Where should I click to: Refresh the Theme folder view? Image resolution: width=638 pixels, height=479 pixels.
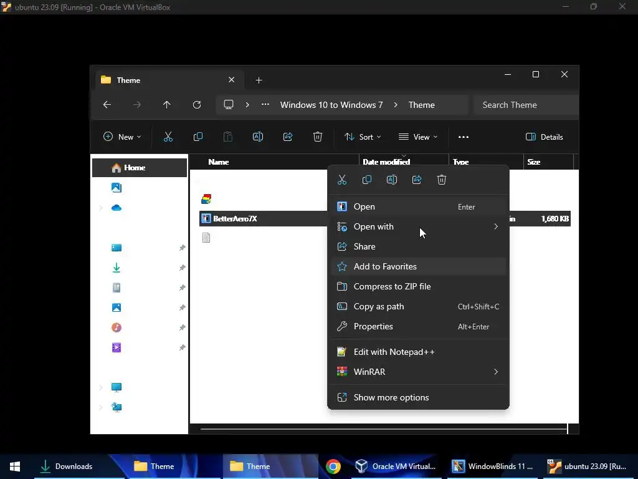pos(197,105)
